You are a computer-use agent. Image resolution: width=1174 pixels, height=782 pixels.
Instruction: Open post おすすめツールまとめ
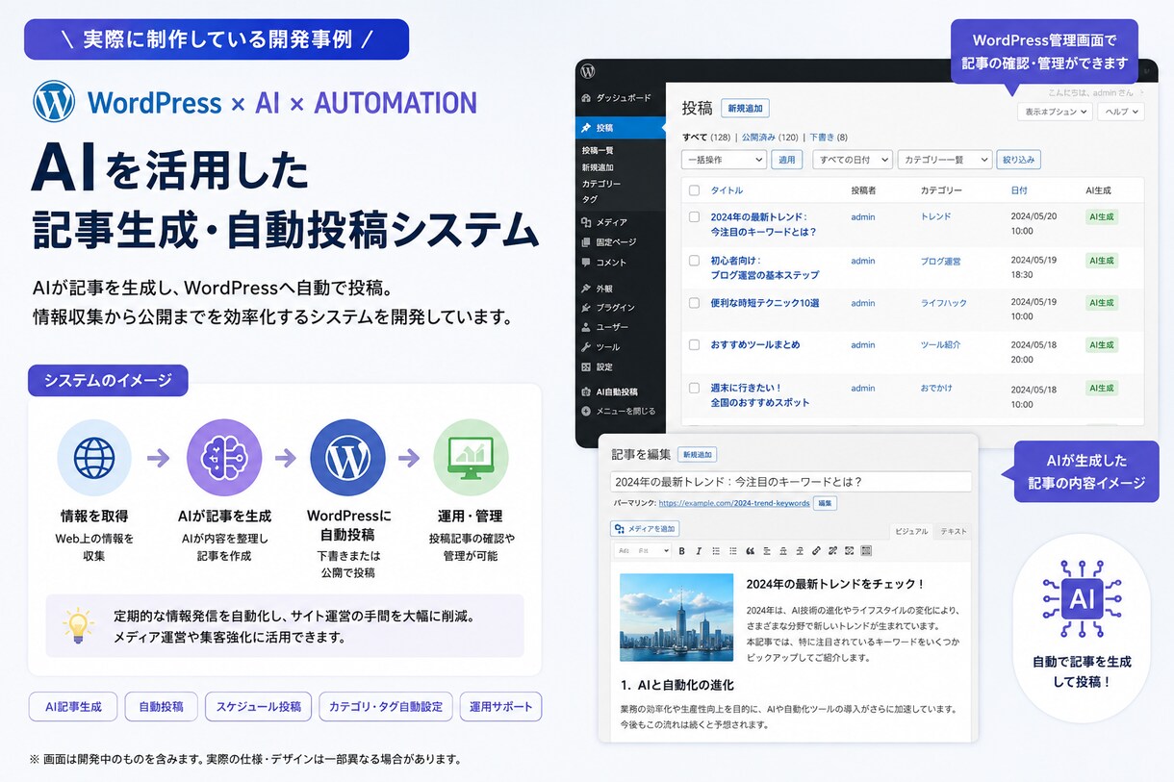(755, 344)
